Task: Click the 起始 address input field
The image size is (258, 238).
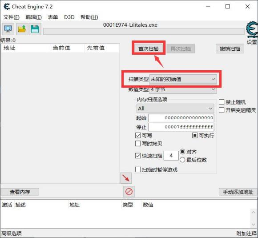Action: (x=181, y=118)
